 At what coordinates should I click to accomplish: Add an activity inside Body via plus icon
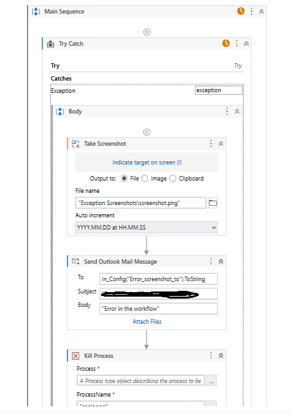(147, 132)
